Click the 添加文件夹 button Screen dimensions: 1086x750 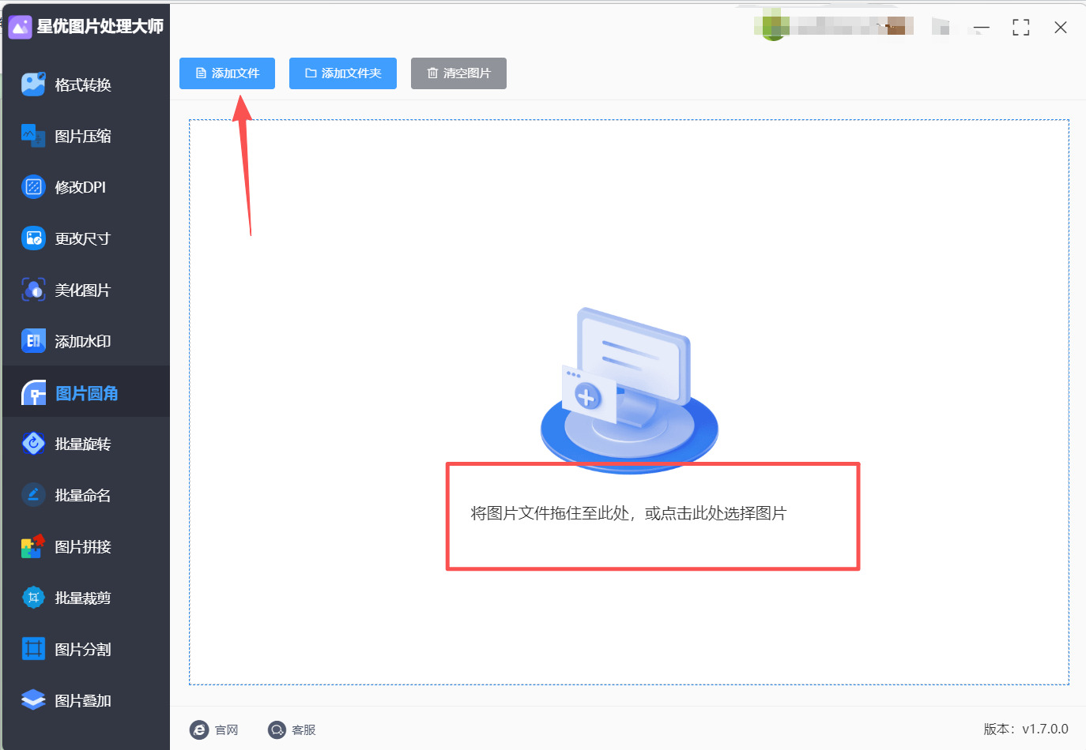click(x=343, y=73)
